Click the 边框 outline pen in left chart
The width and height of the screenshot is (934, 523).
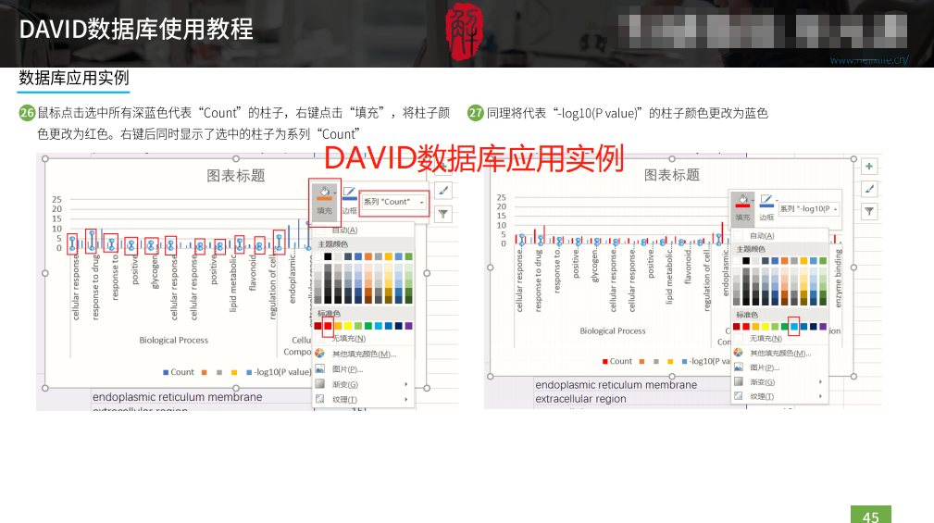click(x=349, y=193)
